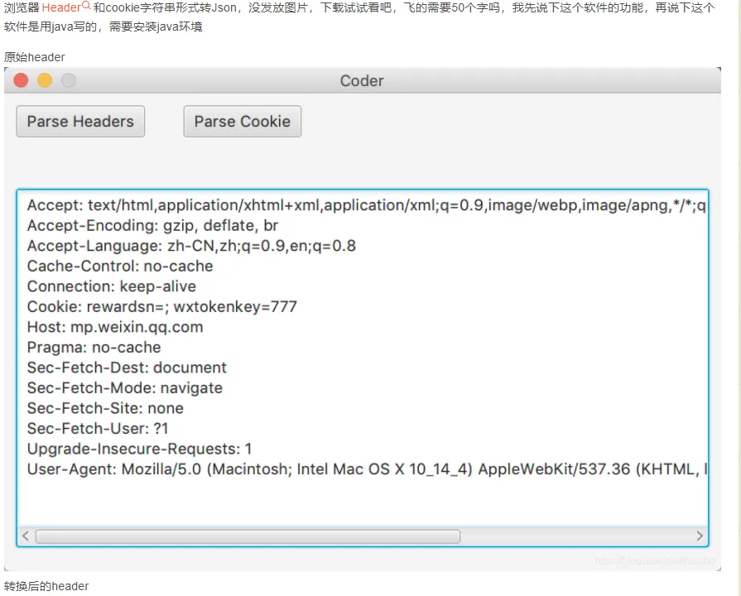
Task: Click the Host: mp.weixin.qq.com line
Action: click(115, 327)
